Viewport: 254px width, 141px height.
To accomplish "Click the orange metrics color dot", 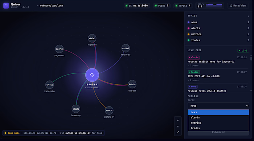I will 189,34.
